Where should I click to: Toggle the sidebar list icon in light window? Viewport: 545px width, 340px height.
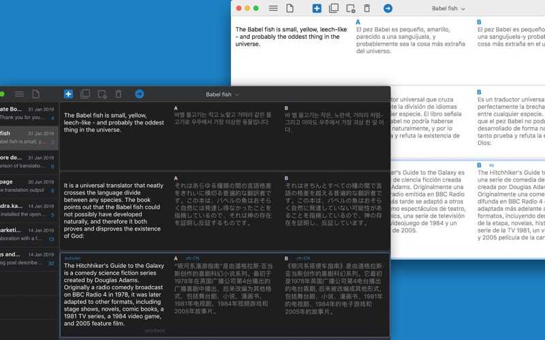tap(273, 8)
